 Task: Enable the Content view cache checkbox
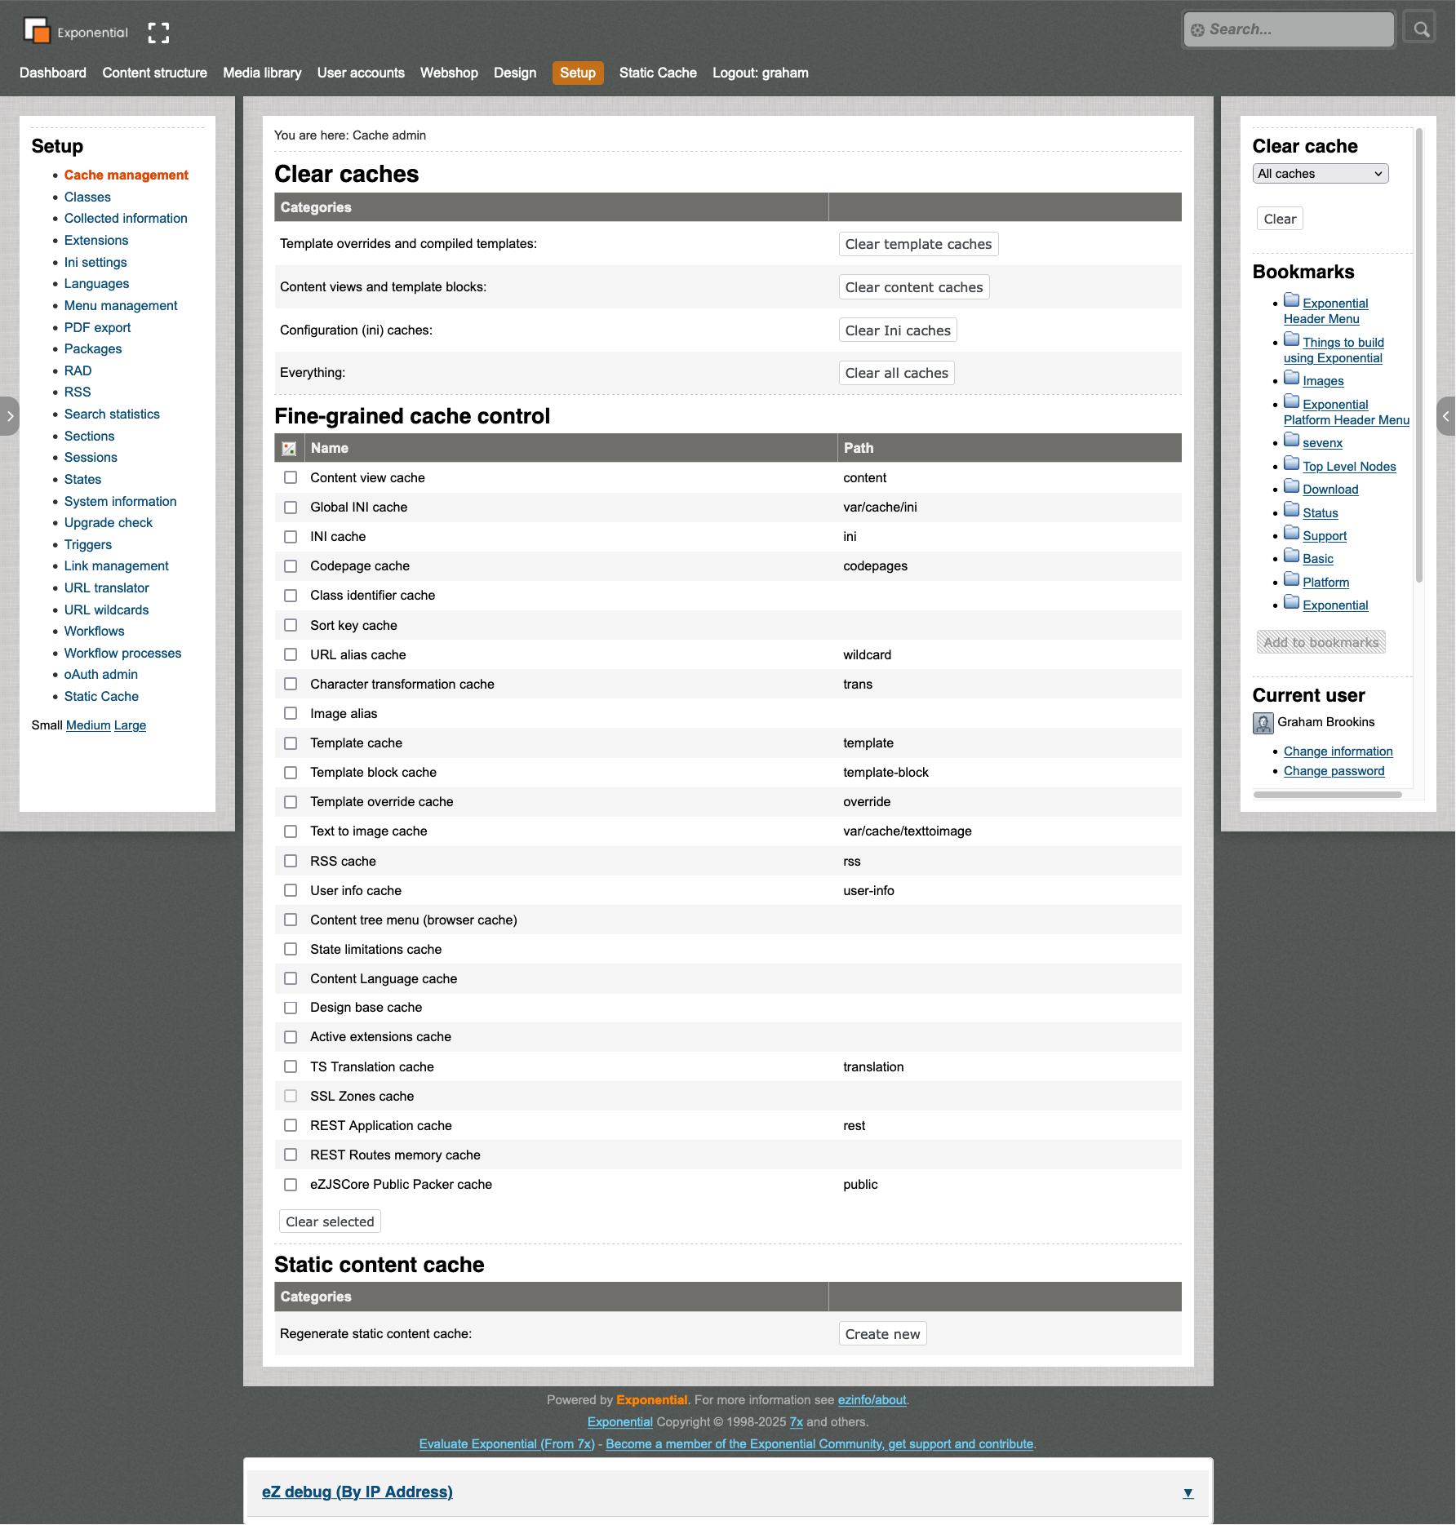click(x=291, y=477)
